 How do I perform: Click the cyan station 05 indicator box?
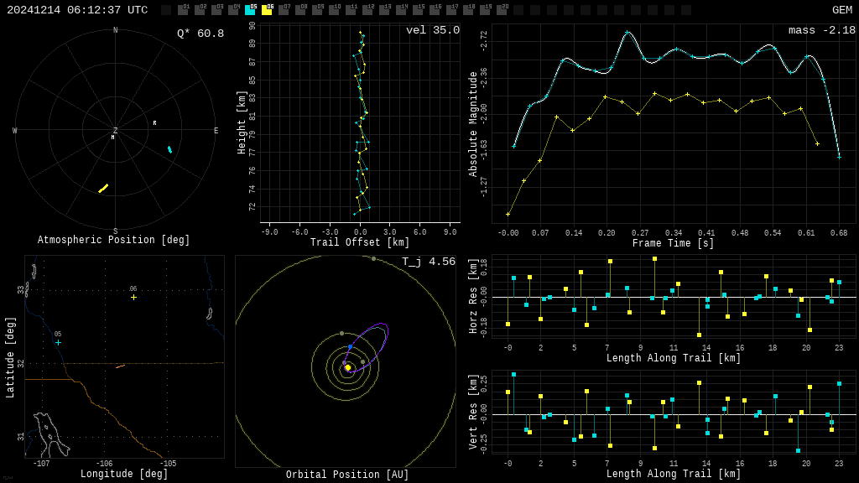click(250, 10)
